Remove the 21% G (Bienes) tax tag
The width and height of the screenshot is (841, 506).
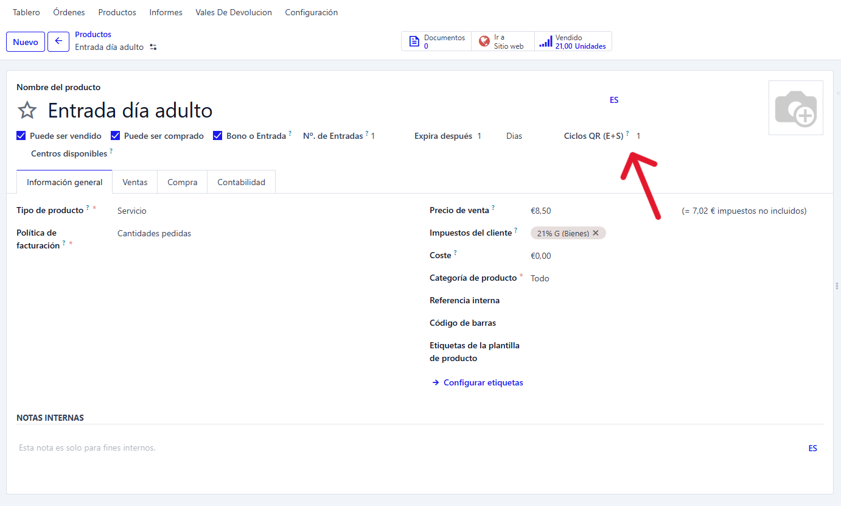point(596,233)
